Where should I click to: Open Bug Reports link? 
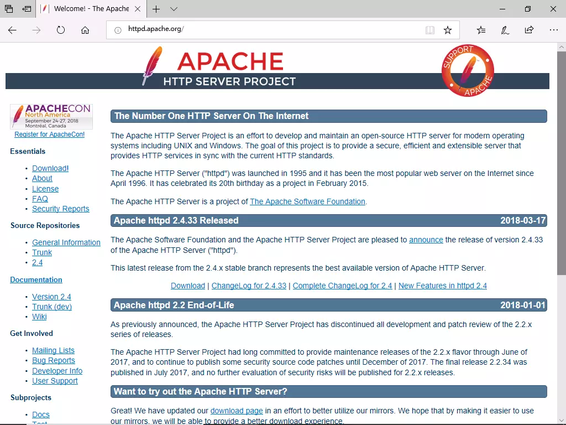click(54, 361)
